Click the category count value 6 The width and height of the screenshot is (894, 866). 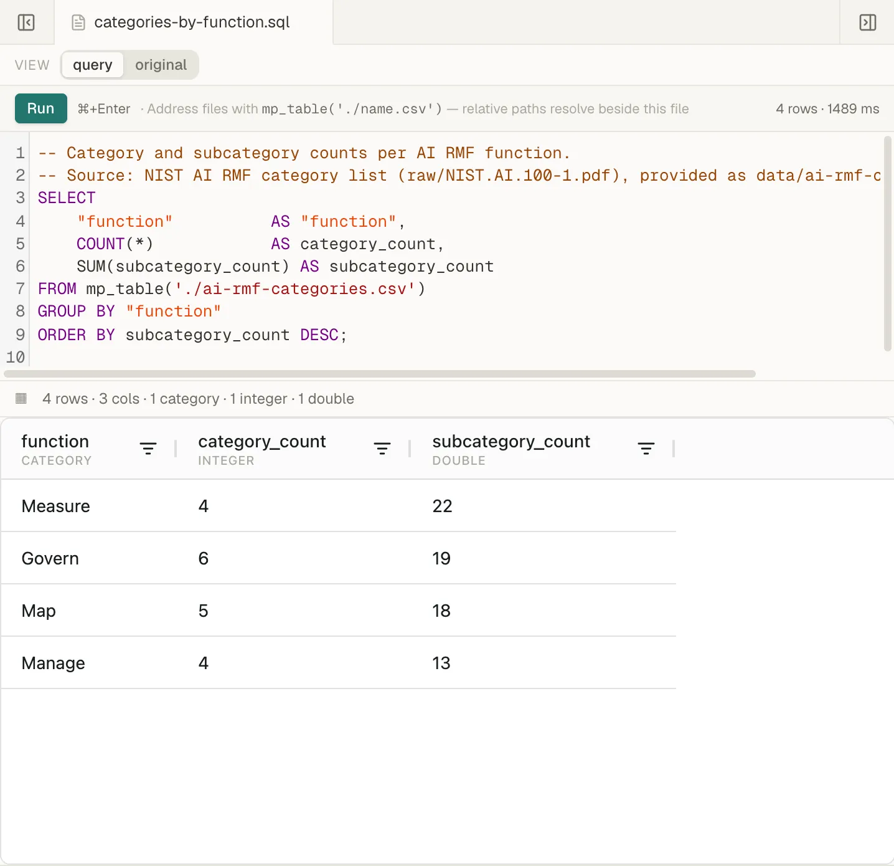click(204, 558)
